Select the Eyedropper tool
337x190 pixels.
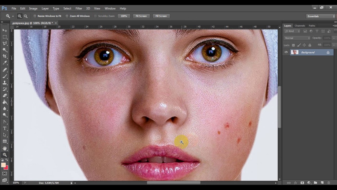pyautogui.click(x=5, y=63)
